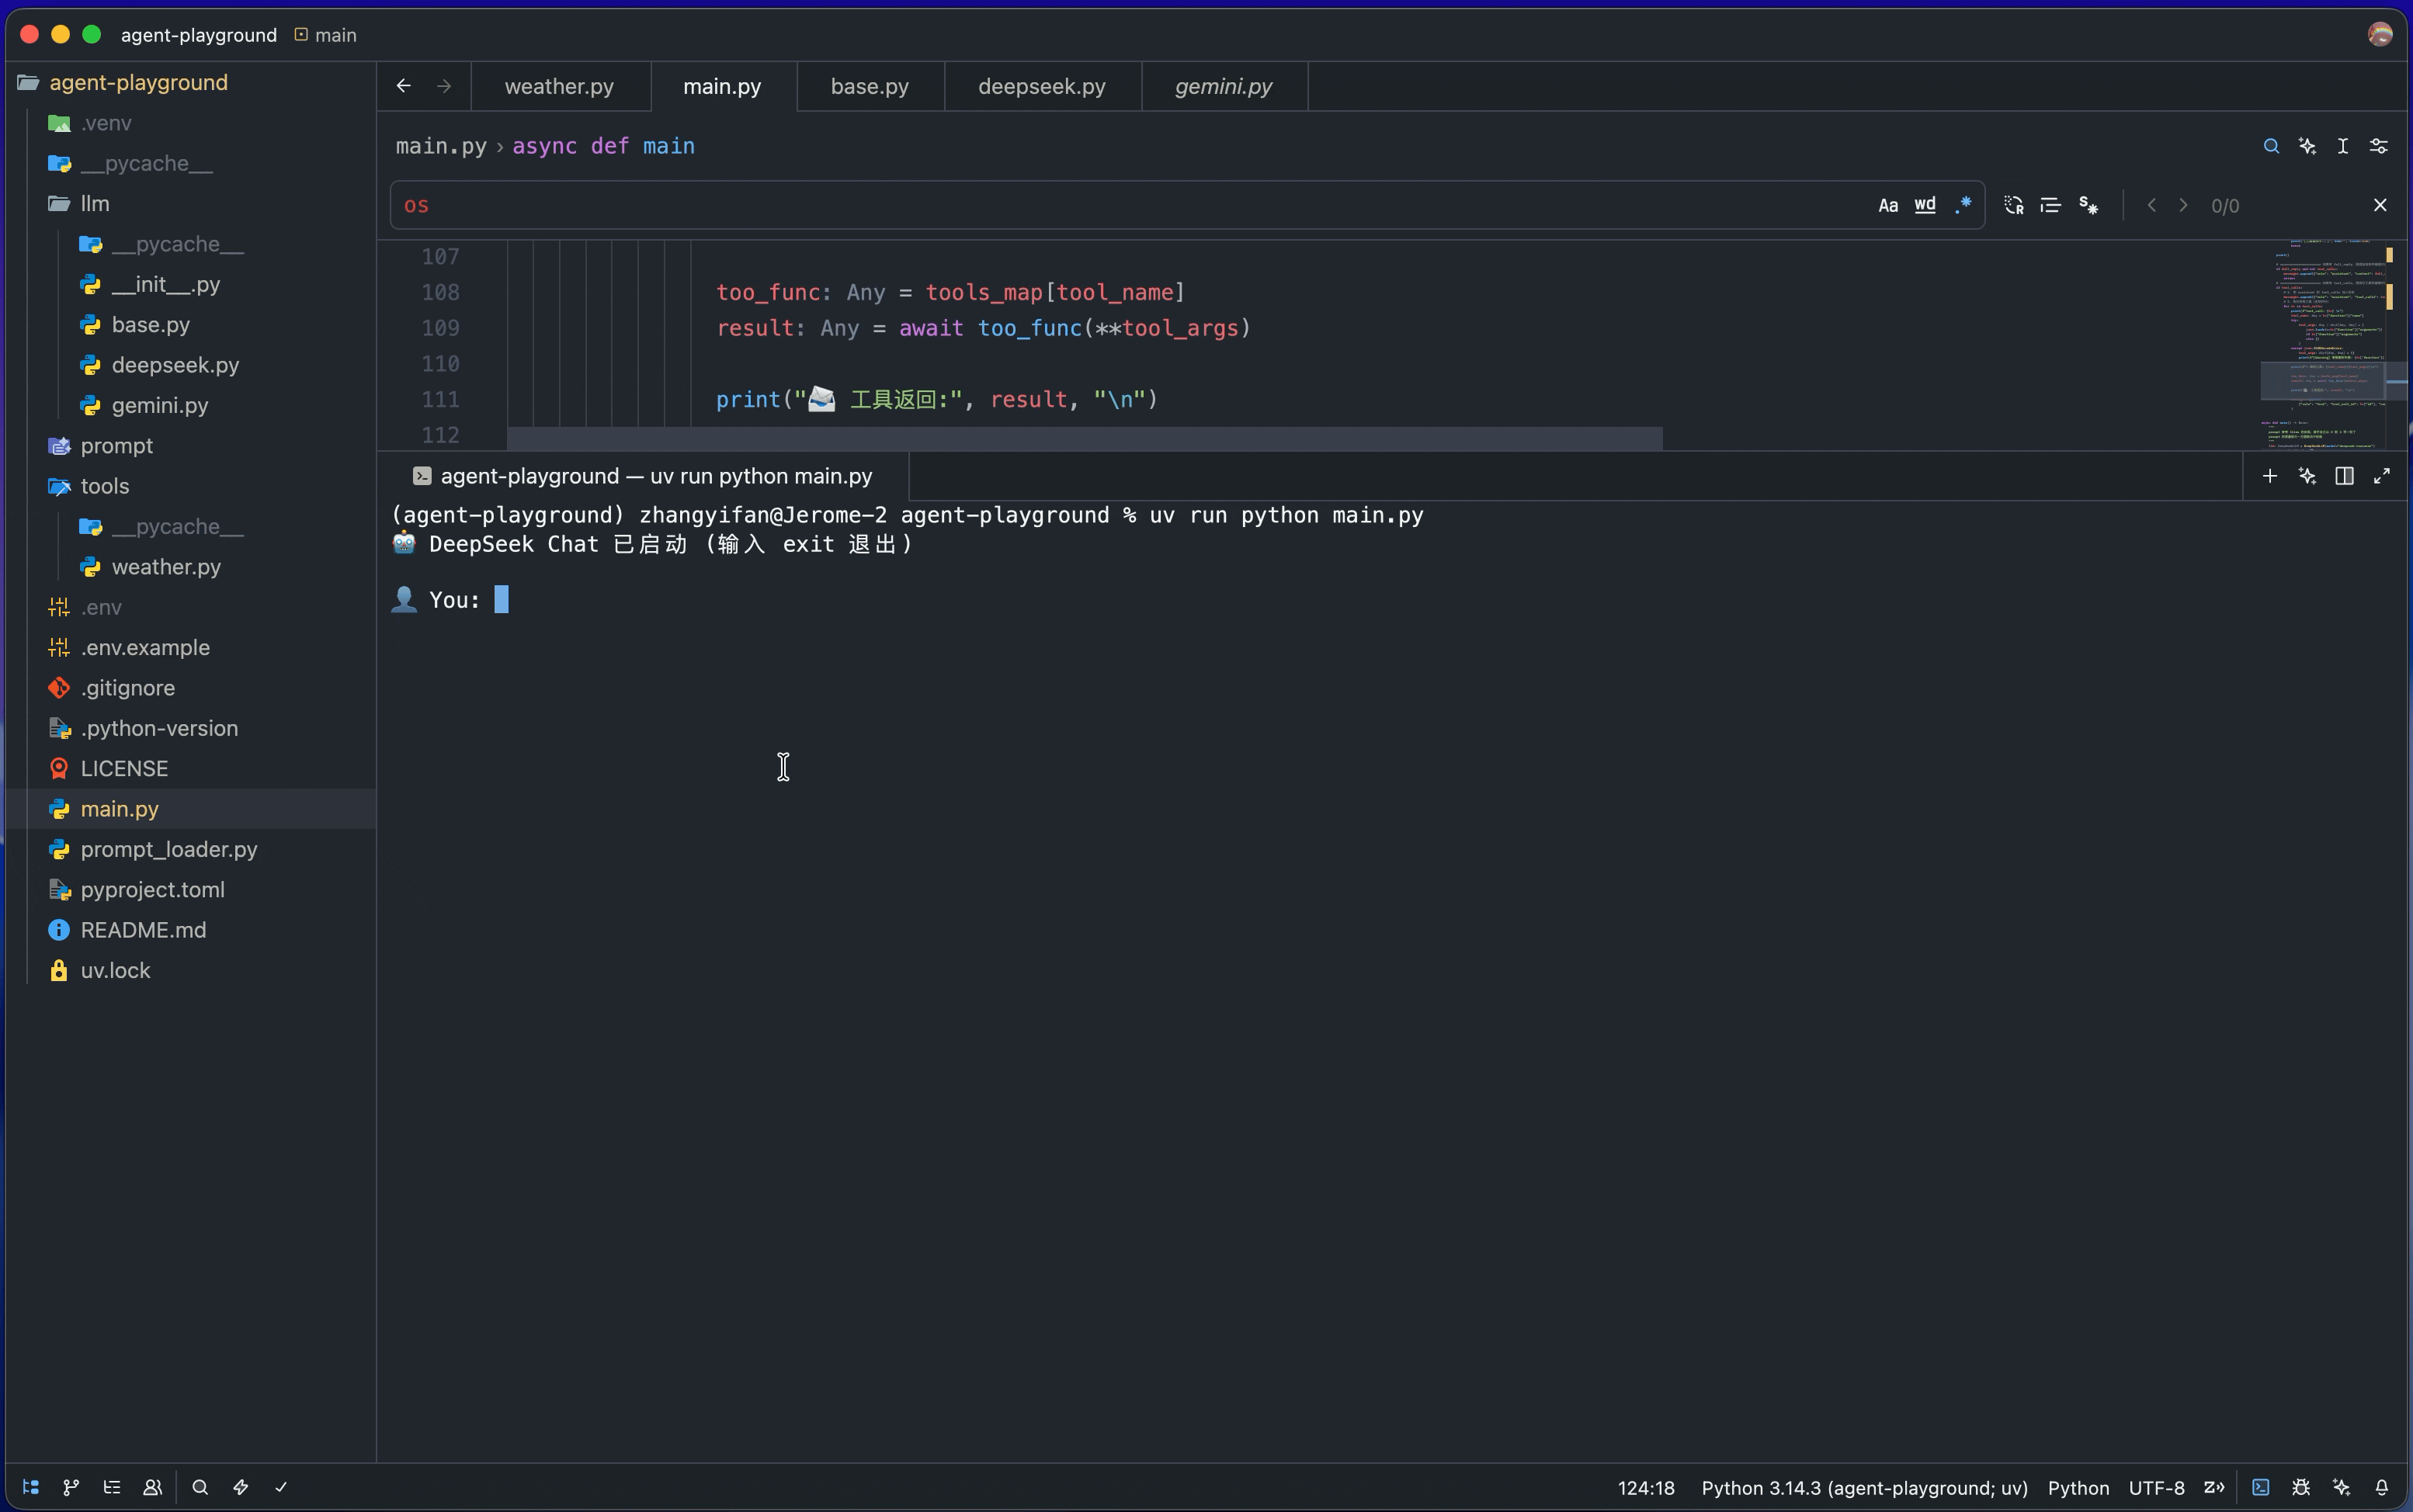The height and width of the screenshot is (1512, 2413).
Task: Click the inline assist sparkle icon in editor toolbar
Action: [x=2307, y=146]
